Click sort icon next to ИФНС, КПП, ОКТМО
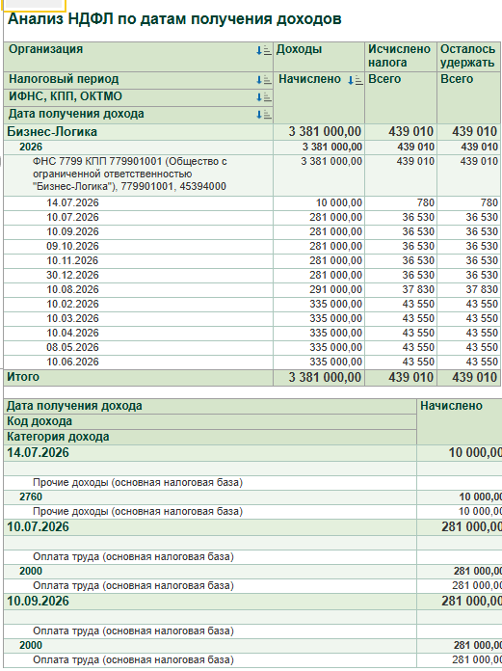 tap(263, 97)
